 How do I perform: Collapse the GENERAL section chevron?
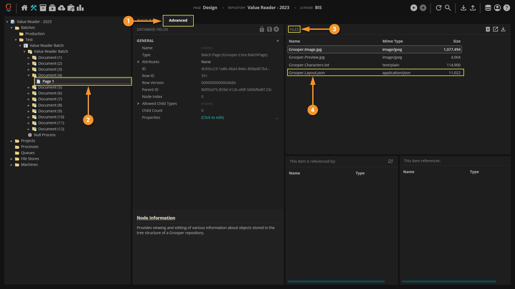pos(278,41)
